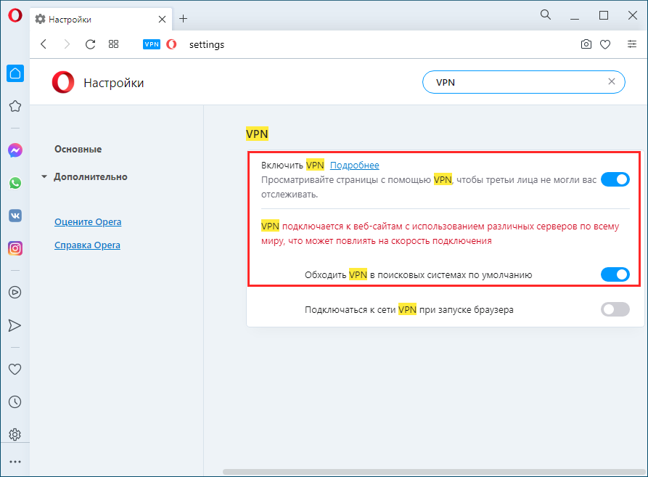Maximize the Opera window

(603, 16)
